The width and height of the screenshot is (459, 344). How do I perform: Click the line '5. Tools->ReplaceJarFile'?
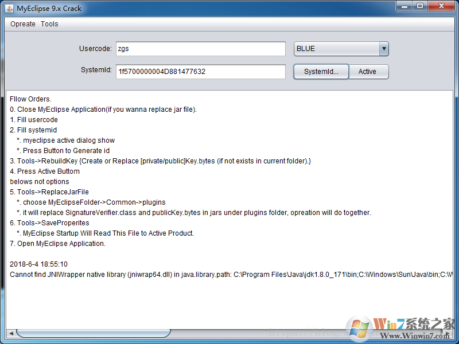(x=49, y=192)
